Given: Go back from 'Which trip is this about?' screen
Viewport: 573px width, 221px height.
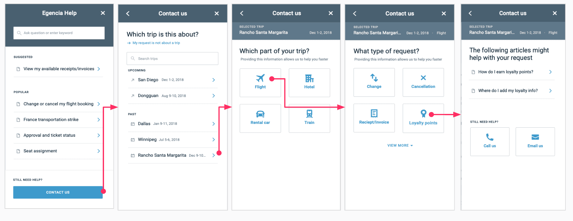Looking at the screenshot, I should (128, 13).
